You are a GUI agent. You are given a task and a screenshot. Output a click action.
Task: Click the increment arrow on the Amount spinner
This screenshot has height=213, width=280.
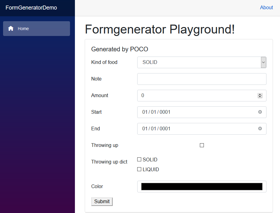tap(260, 94)
